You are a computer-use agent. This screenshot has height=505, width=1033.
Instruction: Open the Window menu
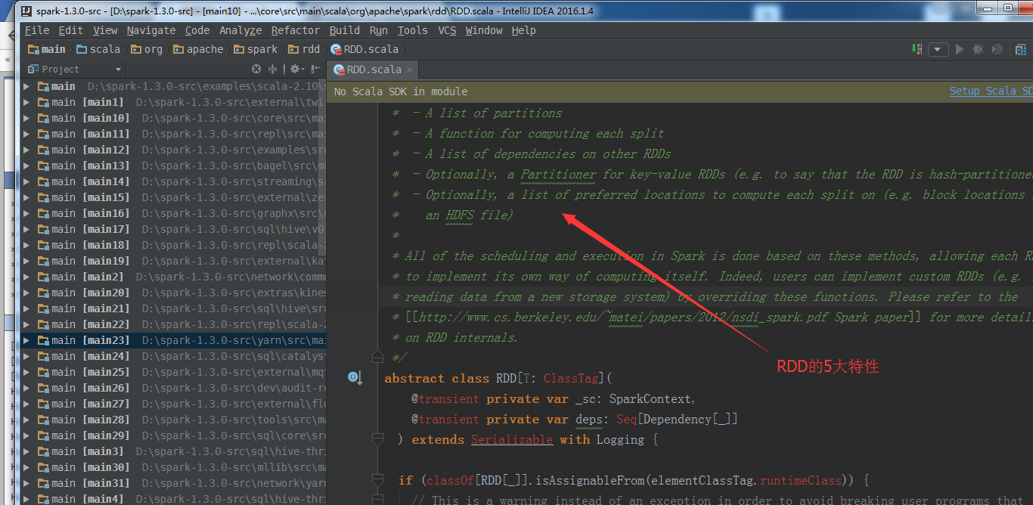484,30
